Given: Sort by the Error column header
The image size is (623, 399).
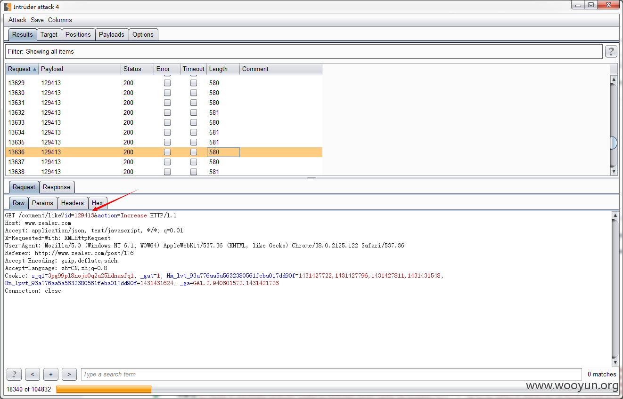Looking at the screenshot, I should (167, 69).
